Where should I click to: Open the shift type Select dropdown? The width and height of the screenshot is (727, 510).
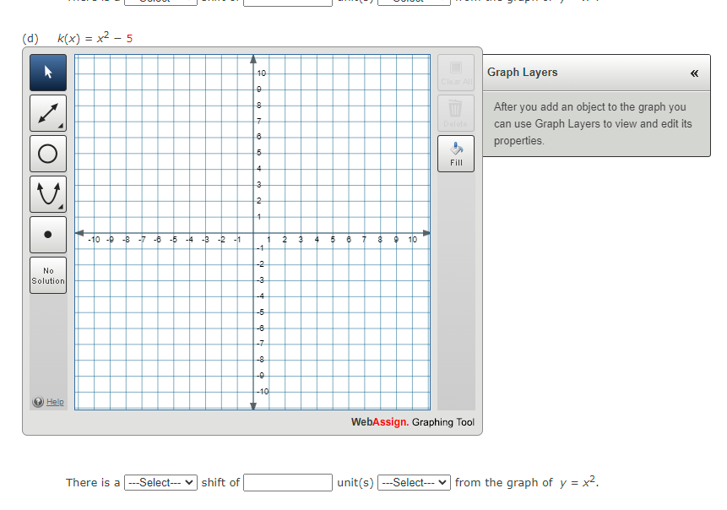click(x=160, y=483)
